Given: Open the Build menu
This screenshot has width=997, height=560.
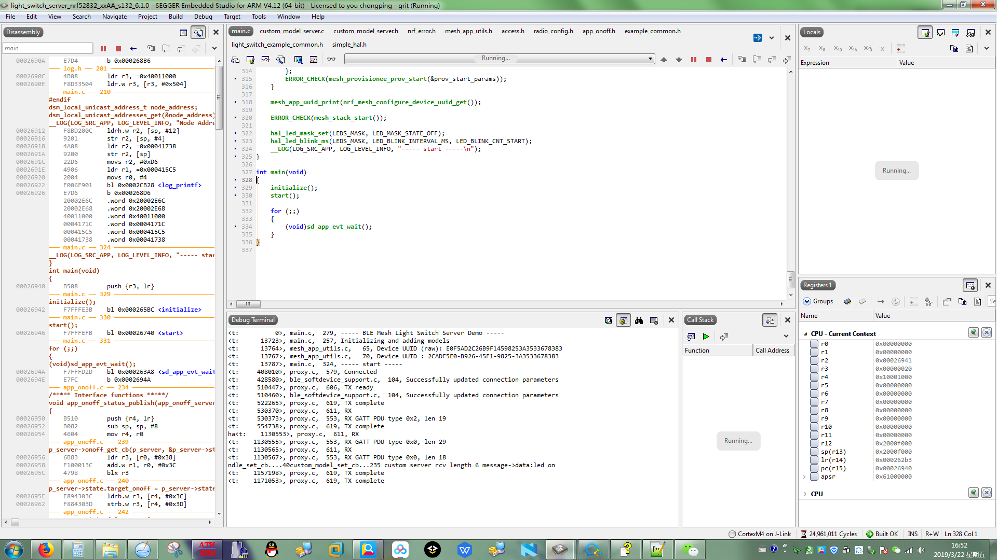Looking at the screenshot, I should click(x=176, y=17).
